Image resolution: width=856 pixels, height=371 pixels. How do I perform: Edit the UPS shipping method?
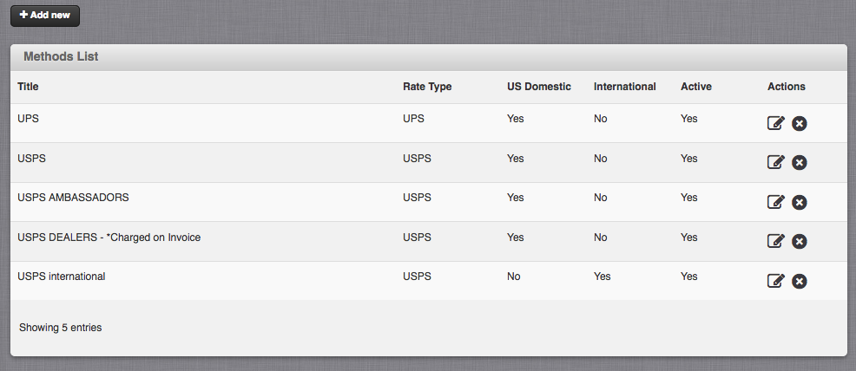click(x=776, y=123)
